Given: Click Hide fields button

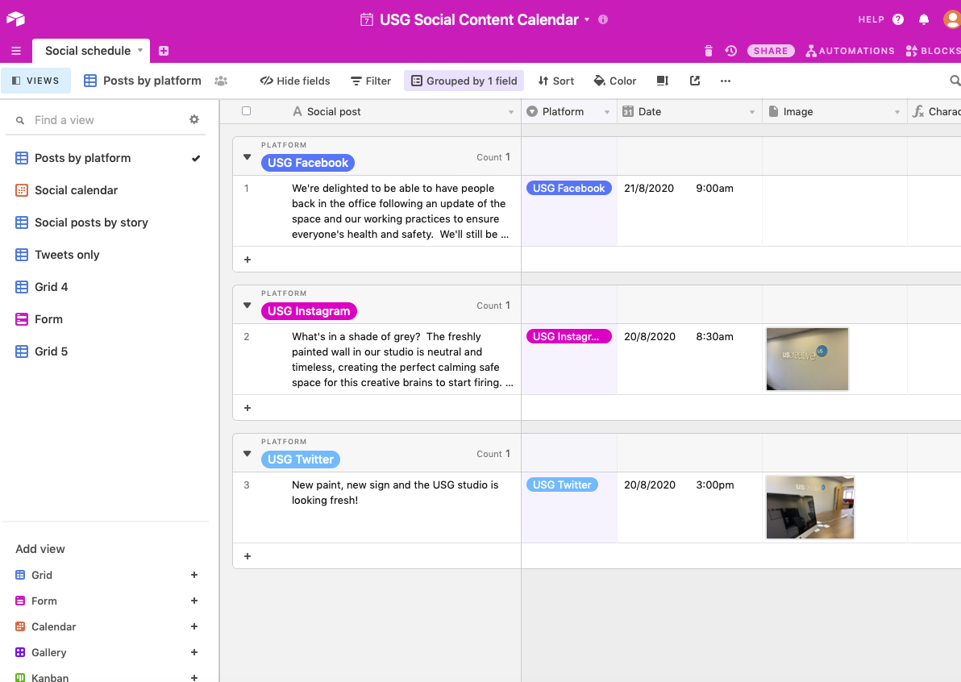Looking at the screenshot, I should pos(295,81).
